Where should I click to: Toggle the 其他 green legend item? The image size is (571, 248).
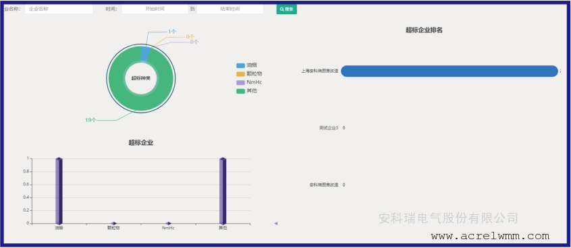(246, 91)
